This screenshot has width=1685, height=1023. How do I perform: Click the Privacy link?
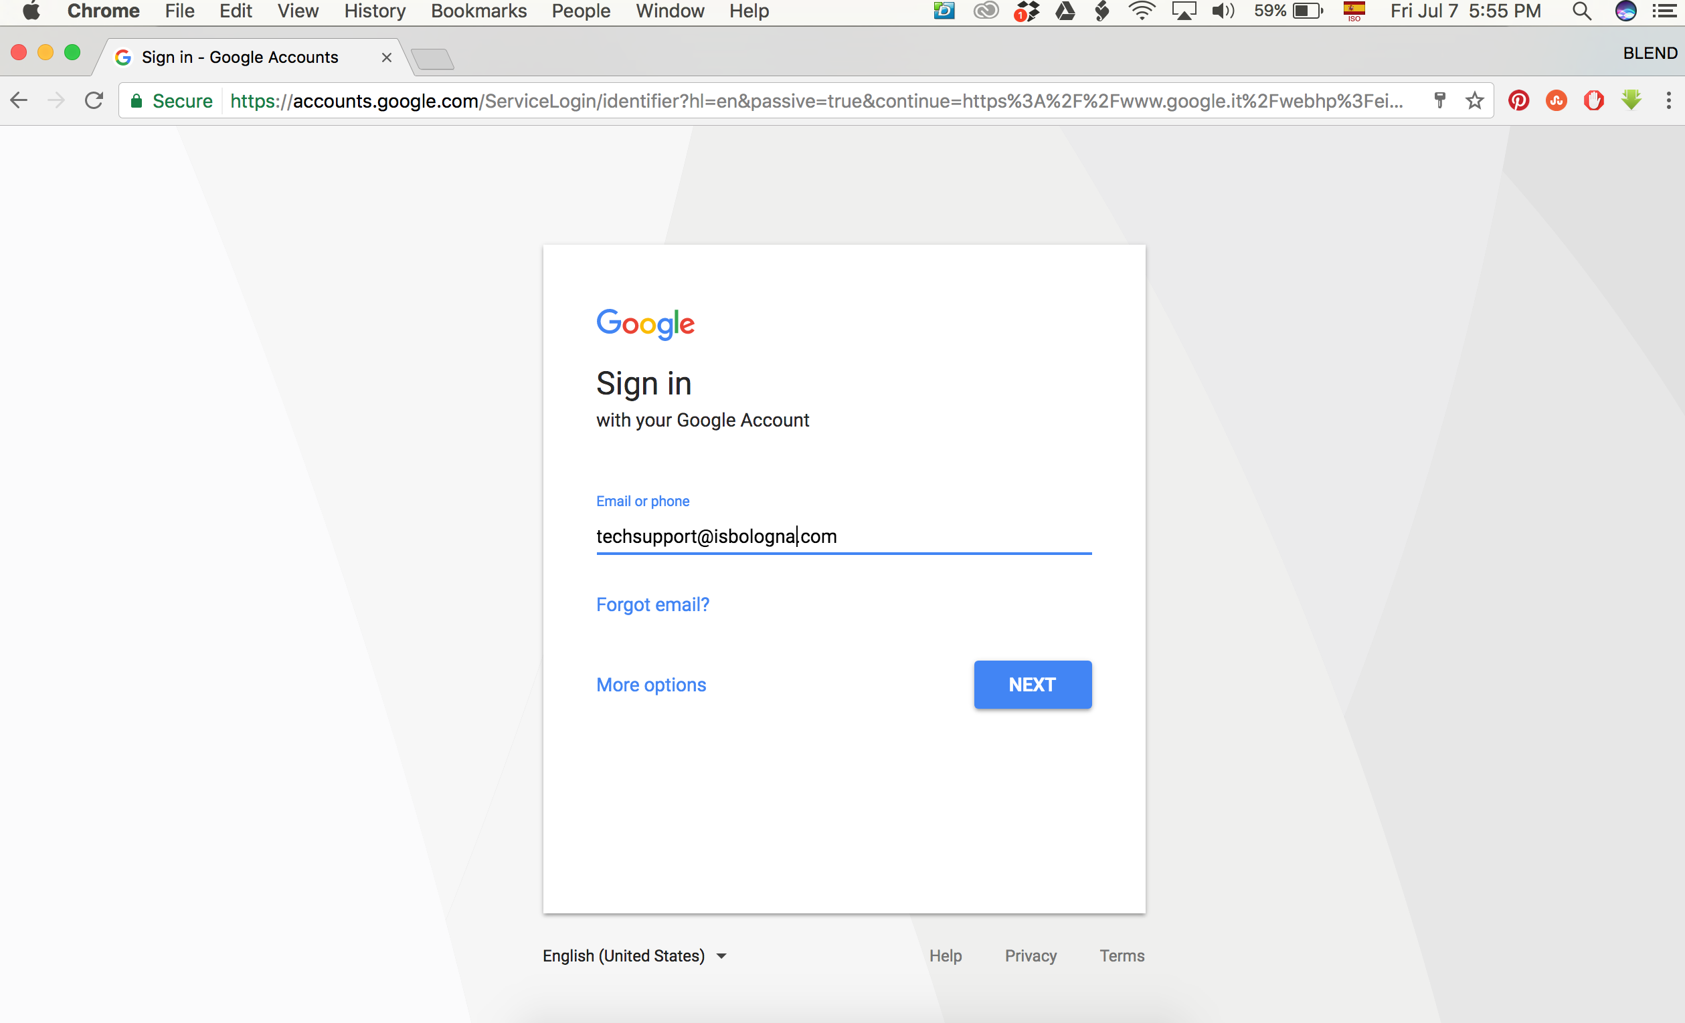pos(1031,955)
